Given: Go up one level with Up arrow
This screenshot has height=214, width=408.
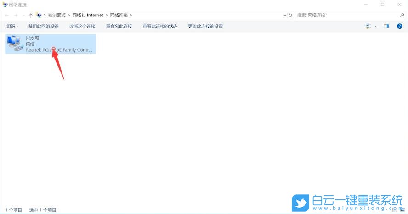Looking at the screenshot, I should (31, 15).
